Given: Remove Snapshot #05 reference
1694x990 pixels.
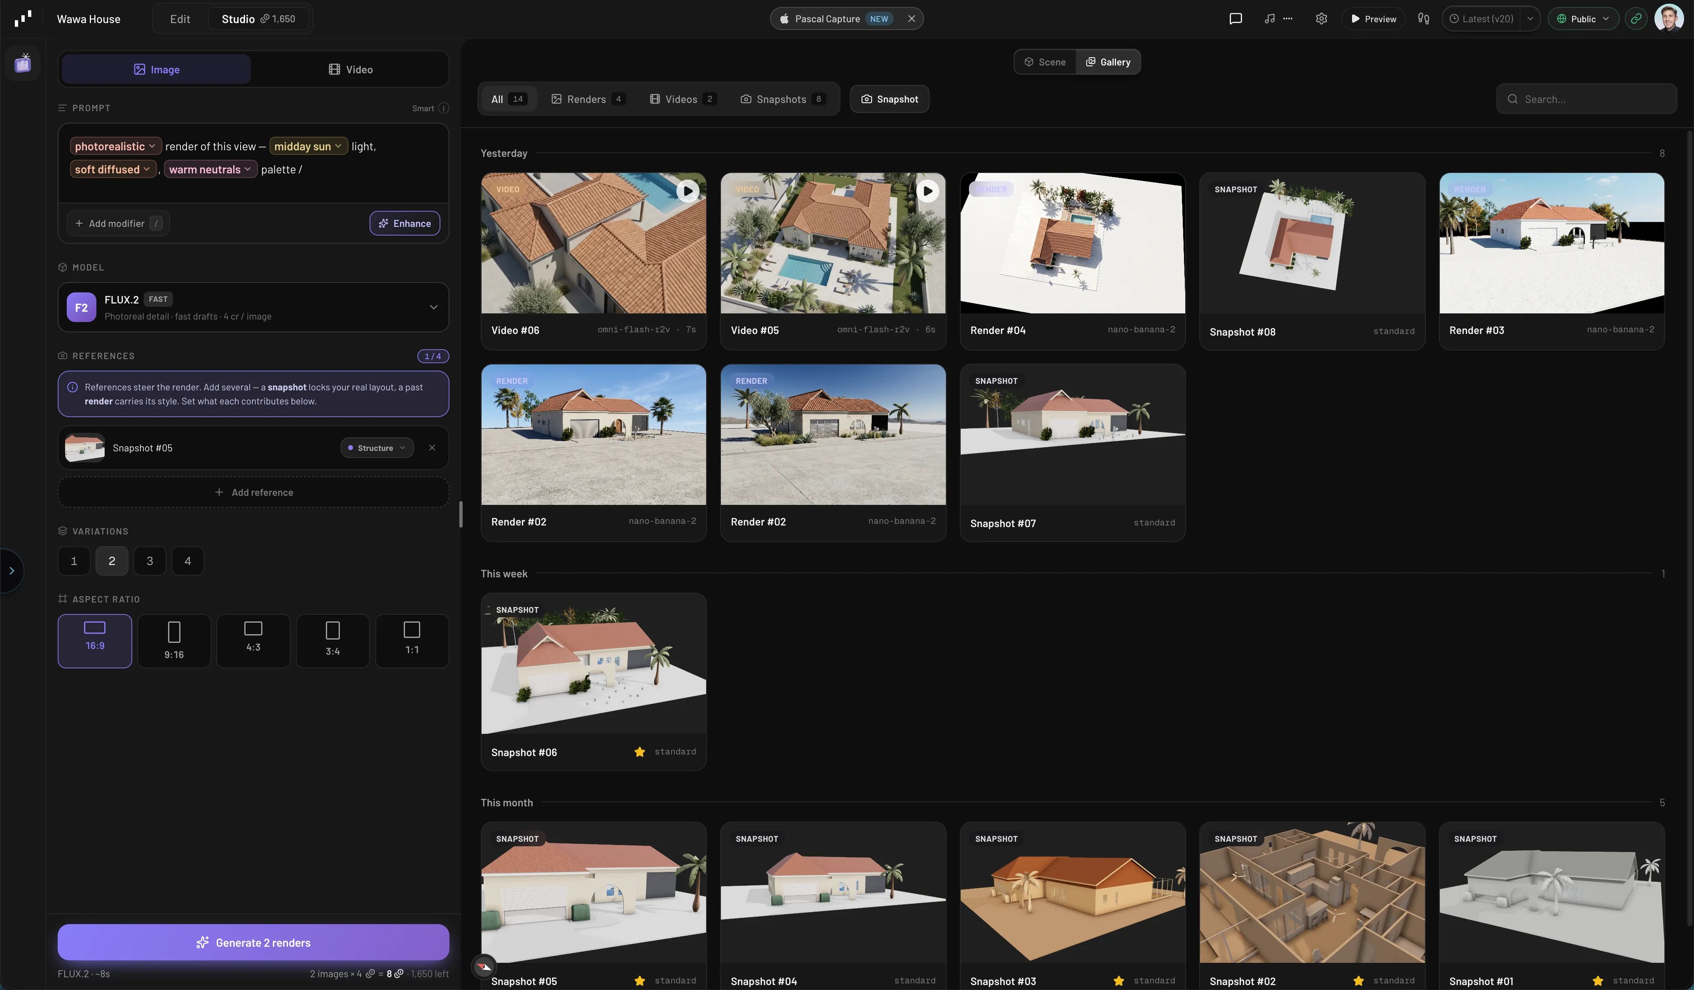Looking at the screenshot, I should click(x=432, y=448).
